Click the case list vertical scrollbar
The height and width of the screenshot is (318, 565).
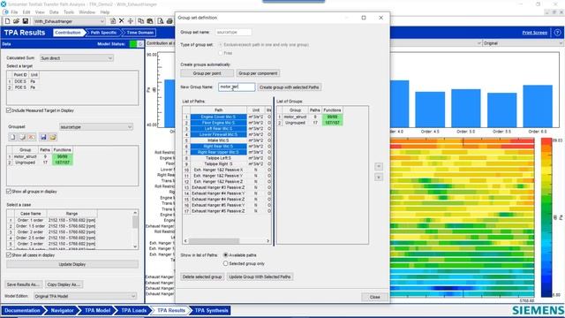pos(135,230)
